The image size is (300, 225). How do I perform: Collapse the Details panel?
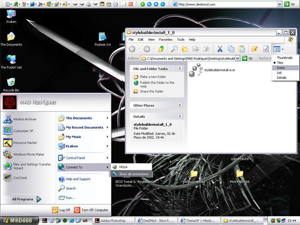[180, 116]
